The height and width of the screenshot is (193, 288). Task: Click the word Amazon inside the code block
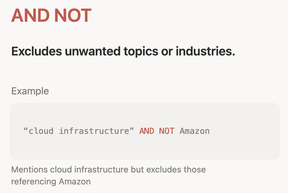(194, 131)
